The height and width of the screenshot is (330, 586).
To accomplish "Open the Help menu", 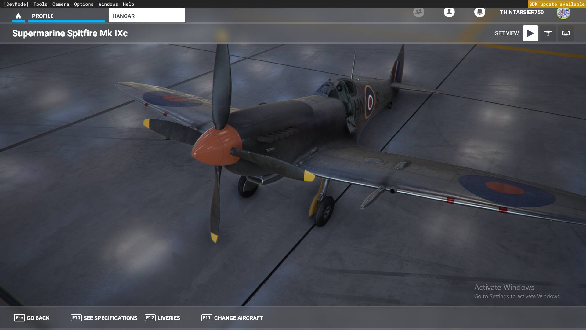I will tap(128, 4).
